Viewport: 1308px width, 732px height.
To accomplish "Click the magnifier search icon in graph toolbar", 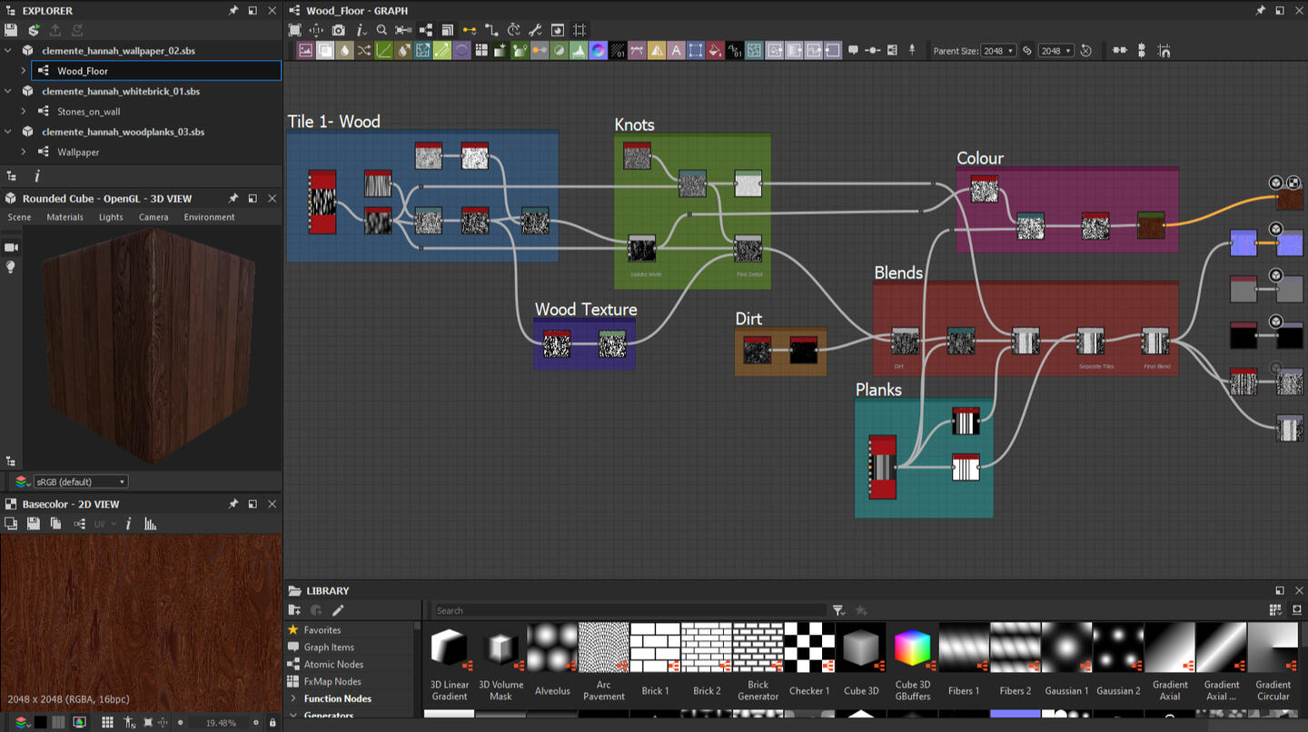I will point(381,30).
